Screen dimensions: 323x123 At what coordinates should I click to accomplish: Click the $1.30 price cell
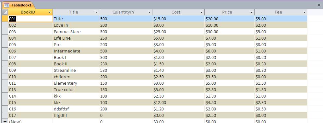coord(230,96)
